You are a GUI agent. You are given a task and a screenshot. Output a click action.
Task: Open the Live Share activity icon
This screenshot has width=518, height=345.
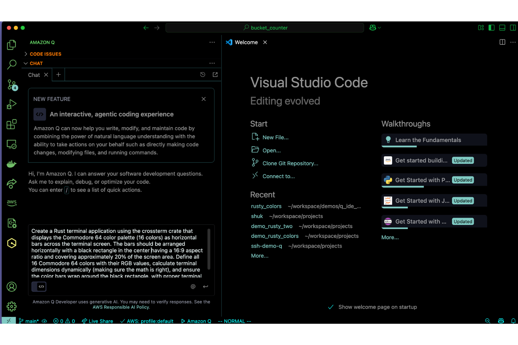(12, 184)
